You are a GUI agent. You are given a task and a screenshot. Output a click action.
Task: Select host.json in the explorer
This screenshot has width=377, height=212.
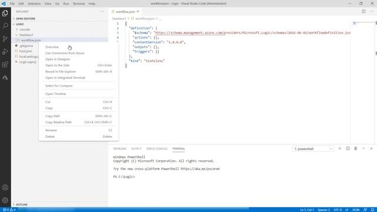[x=25, y=51]
